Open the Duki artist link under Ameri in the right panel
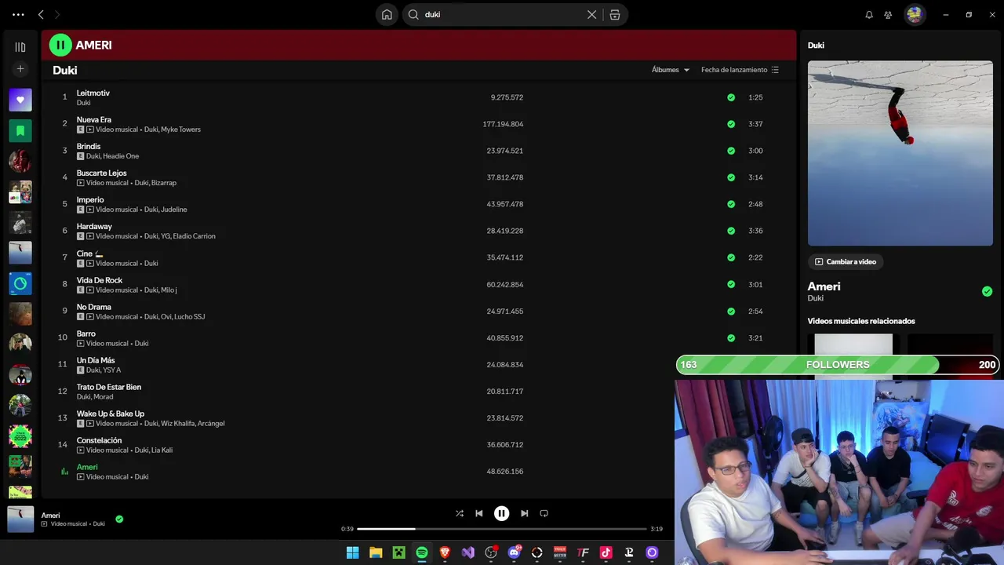 point(816,298)
